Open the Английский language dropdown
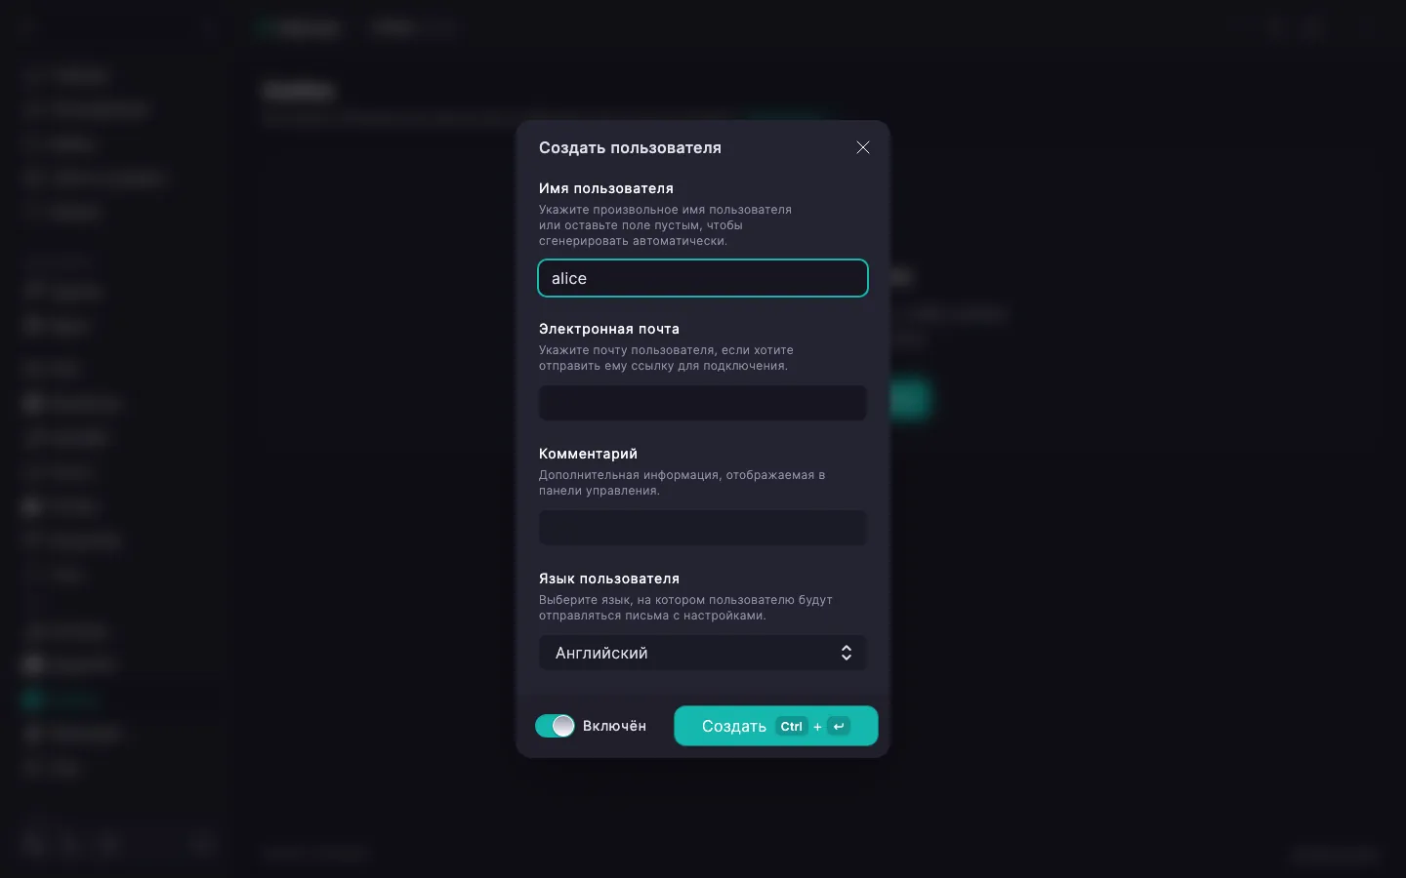The height and width of the screenshot is (878, 1406). point(703,653)
